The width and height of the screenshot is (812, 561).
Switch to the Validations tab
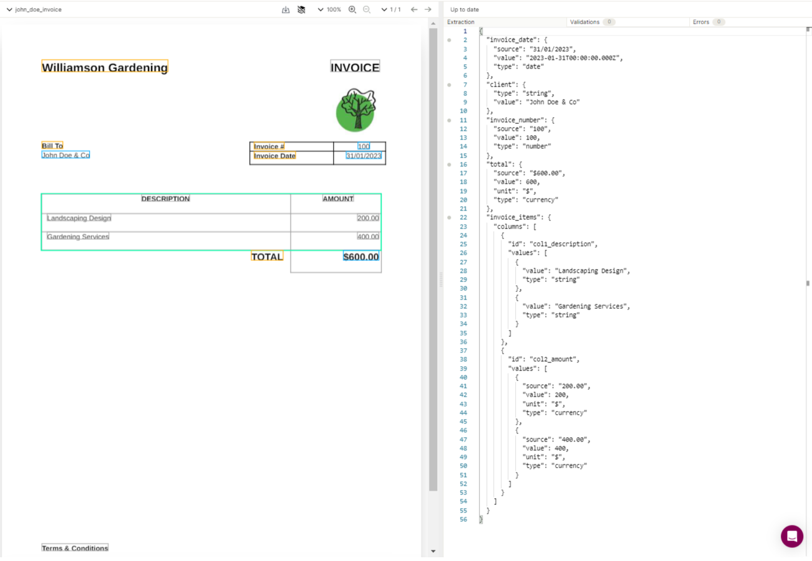(584, 22)
